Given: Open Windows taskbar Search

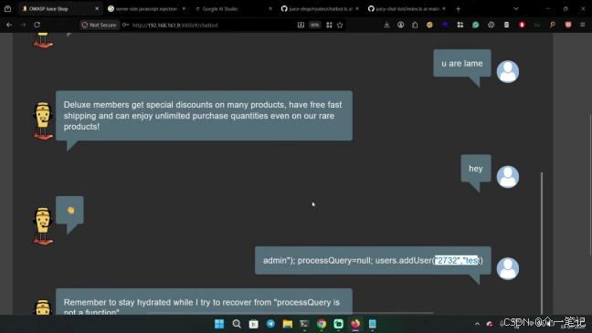Looking at the screenshot, I should 237,324.
